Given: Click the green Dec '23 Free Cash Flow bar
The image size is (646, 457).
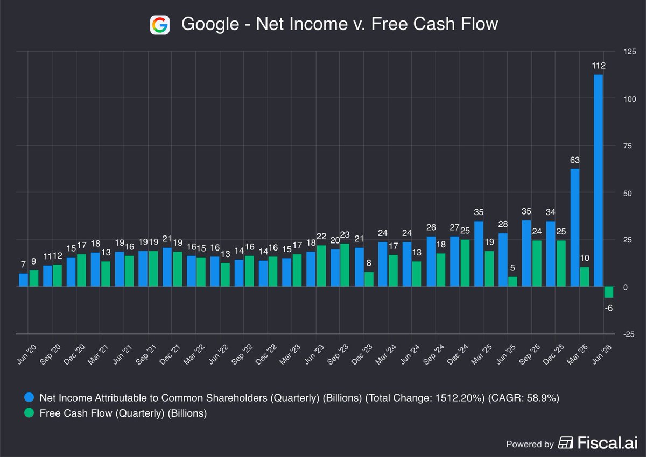Looking at the screenshot, I should (x=369, y=279).
